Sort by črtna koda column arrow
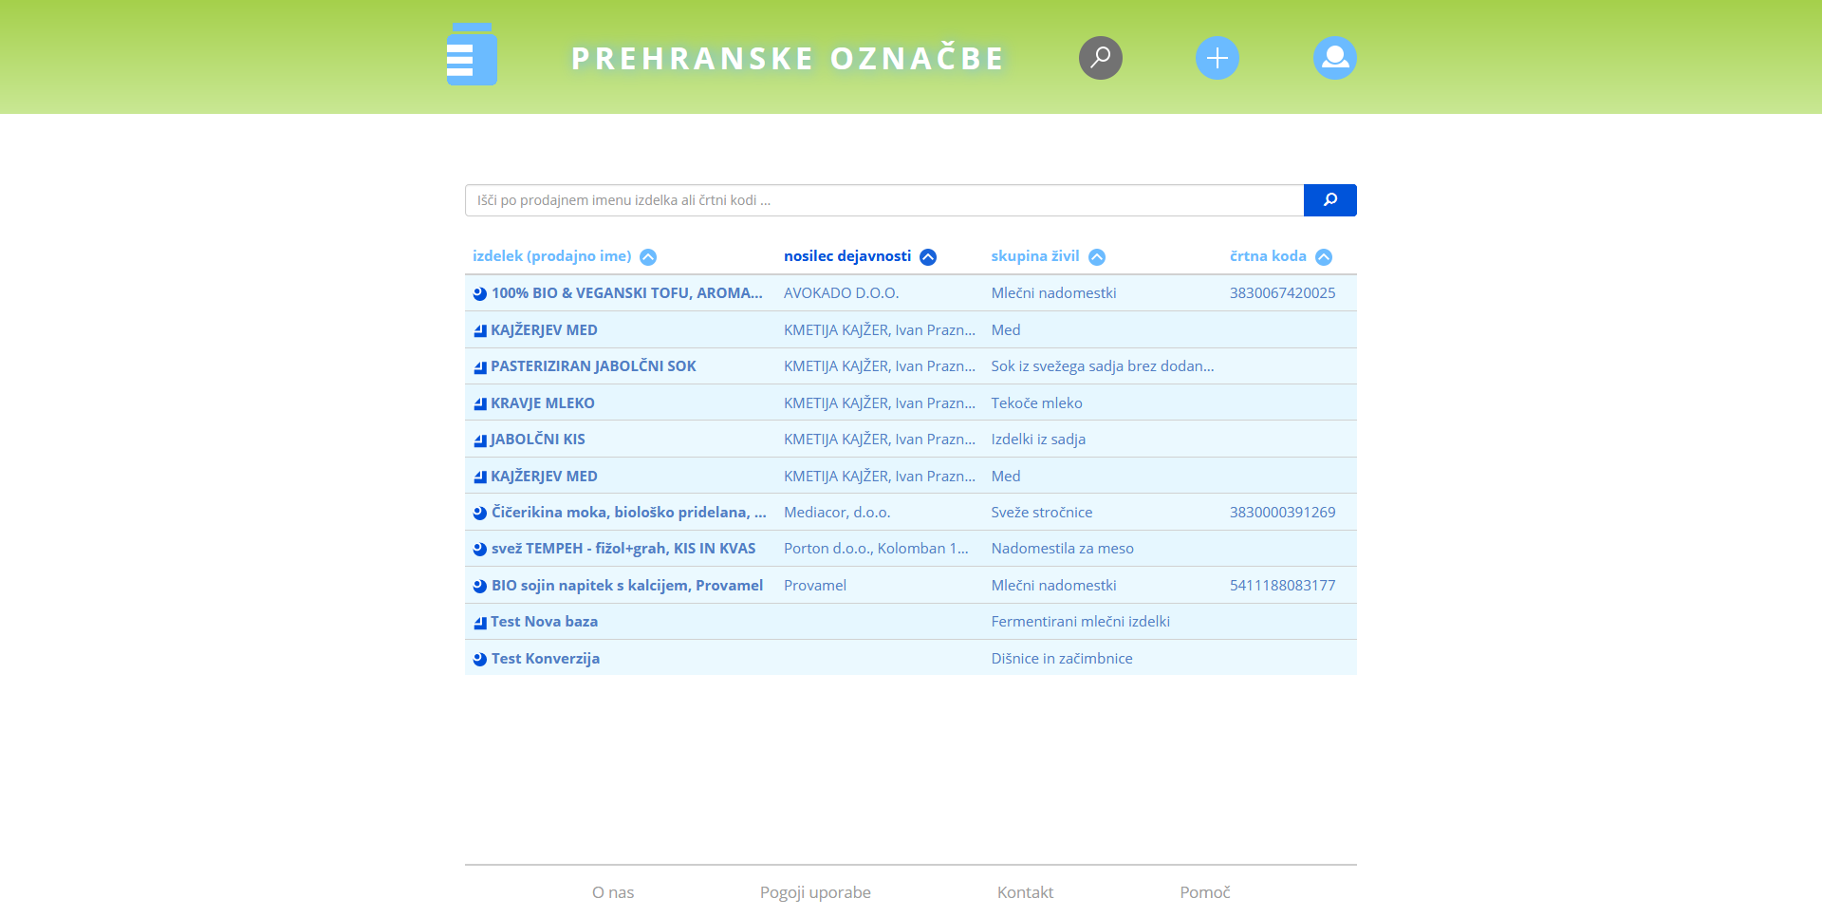This screenshot has height=917, width=1822. 1324,257
